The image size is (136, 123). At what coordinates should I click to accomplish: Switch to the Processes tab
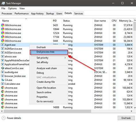[7, 14]
